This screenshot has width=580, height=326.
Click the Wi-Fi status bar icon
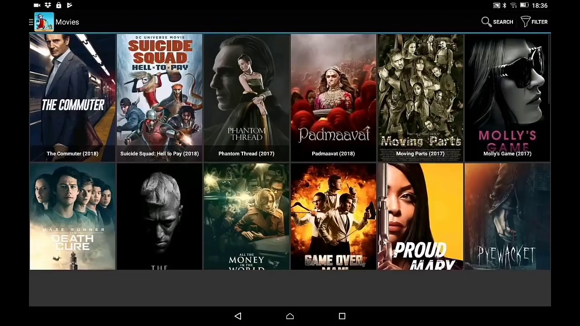point(513,5)
